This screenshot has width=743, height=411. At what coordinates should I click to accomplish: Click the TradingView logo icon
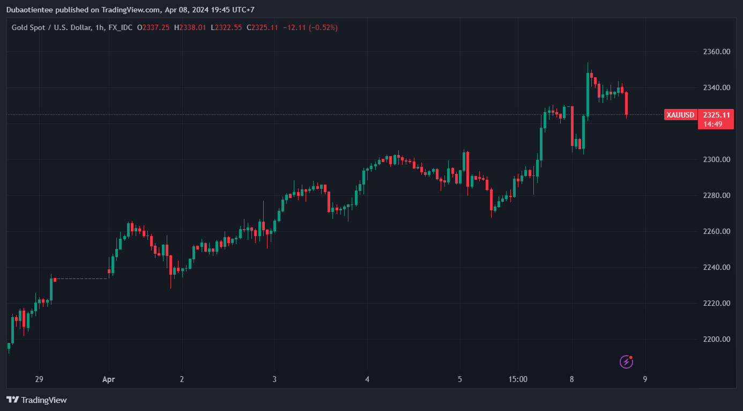pyautogui.click(x=12, y=400)
